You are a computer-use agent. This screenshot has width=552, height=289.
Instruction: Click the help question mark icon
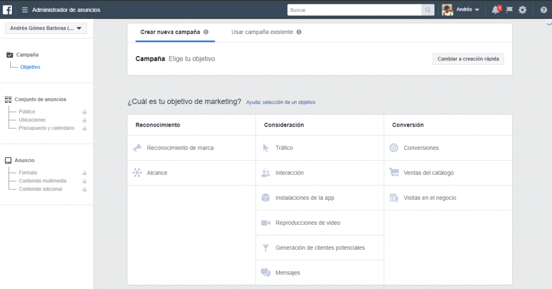click(543, 10)
